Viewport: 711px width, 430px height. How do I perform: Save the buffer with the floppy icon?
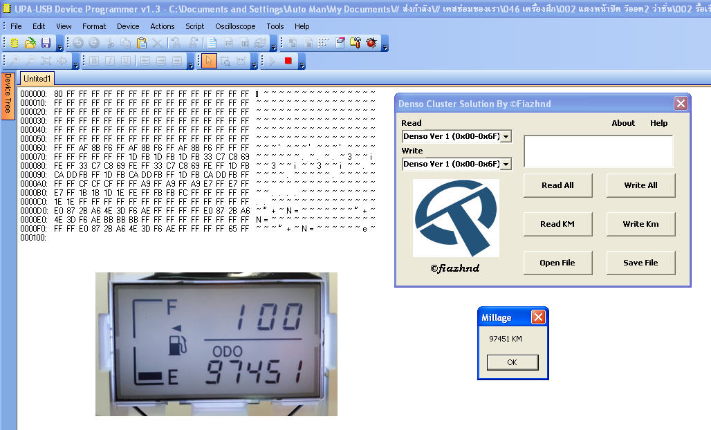pyautogui.click(x=46, y=43)
